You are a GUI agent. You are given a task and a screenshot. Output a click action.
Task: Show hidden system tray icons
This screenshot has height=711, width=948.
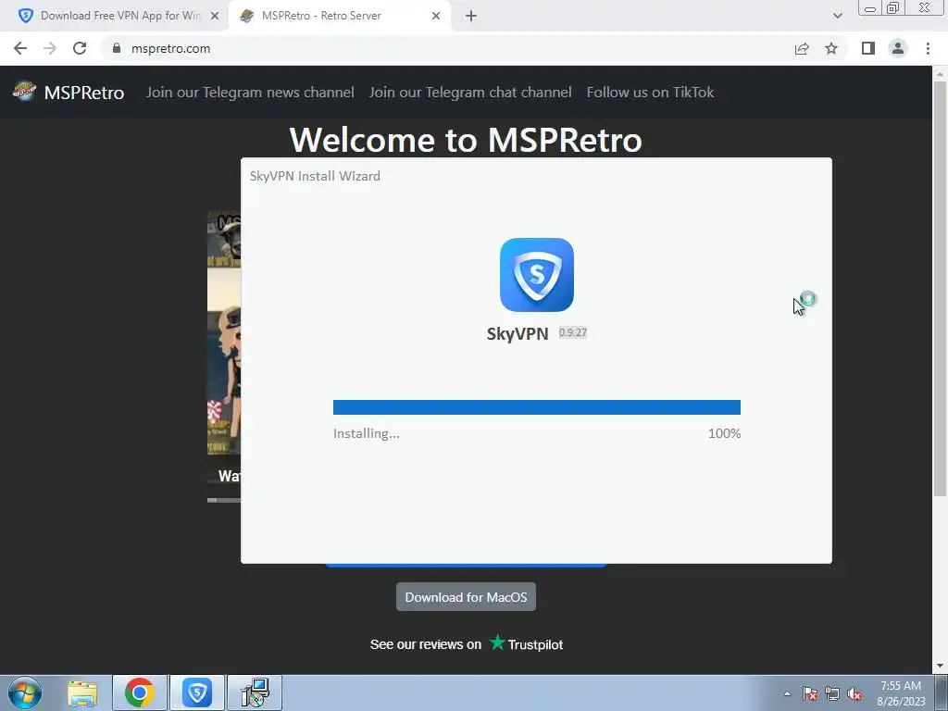(787, 693)
